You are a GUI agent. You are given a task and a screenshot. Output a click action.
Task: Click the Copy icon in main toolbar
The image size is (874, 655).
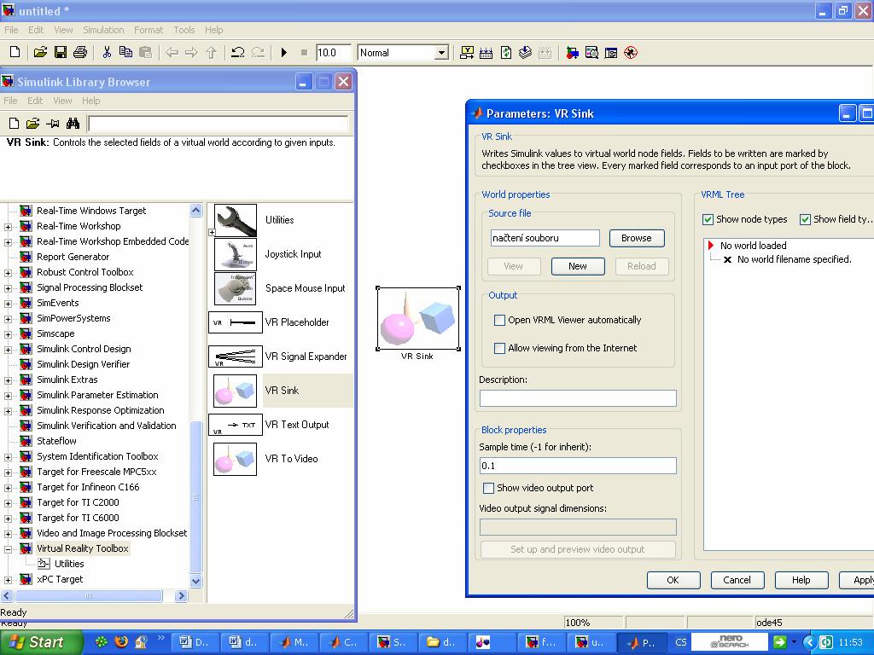(126, 52)
